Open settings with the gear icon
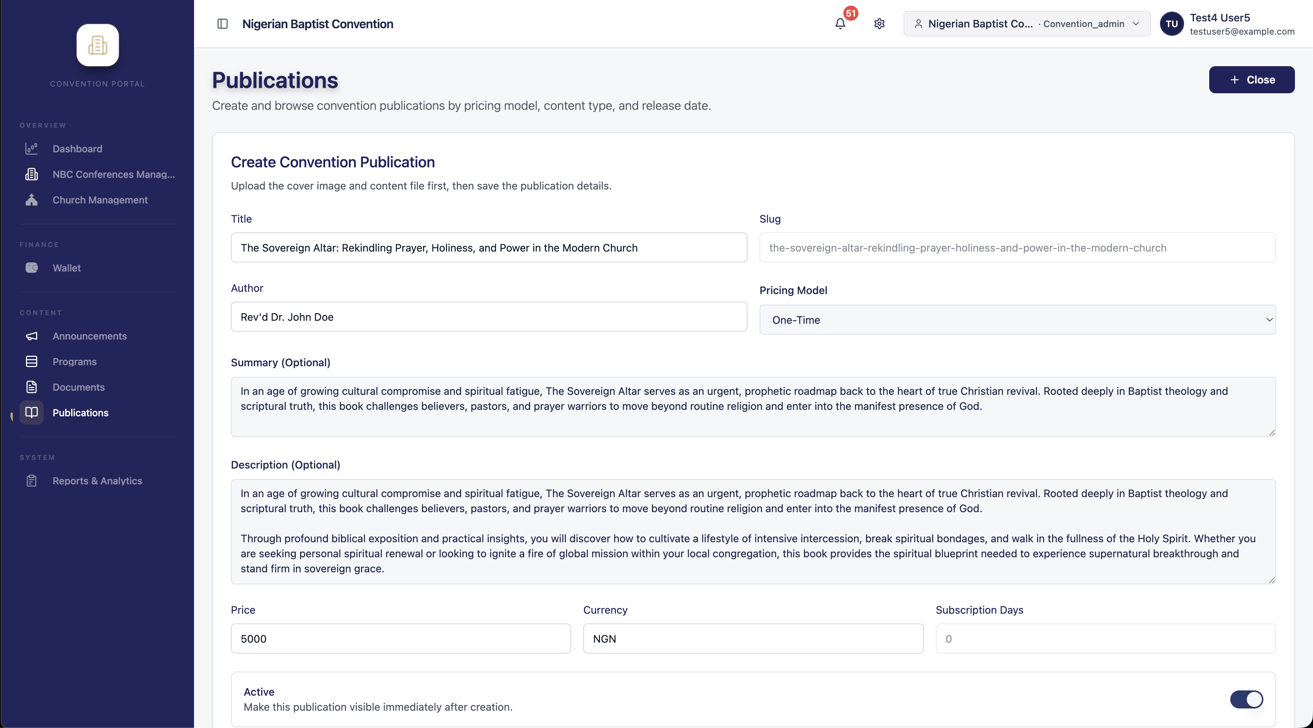The width and height of the screenshot is (1313, 728). click(x=879, y=24)
